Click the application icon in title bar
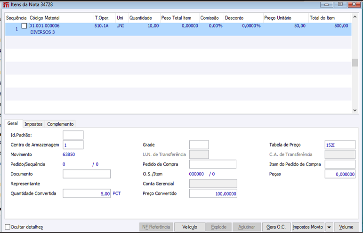 (6, 4)
